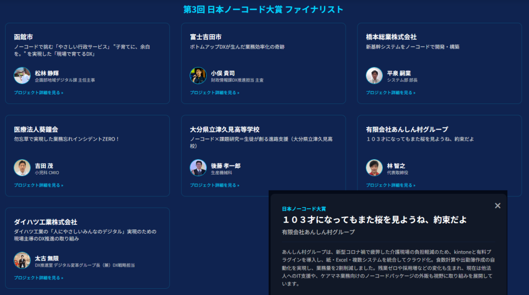
Task: Click 林 智之 avatar photo
Action: [374, 168]
